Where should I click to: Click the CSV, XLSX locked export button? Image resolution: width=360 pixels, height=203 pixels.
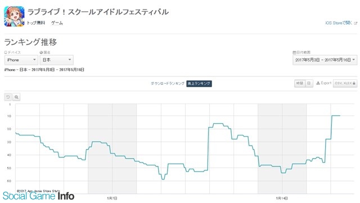pos(345,83)
